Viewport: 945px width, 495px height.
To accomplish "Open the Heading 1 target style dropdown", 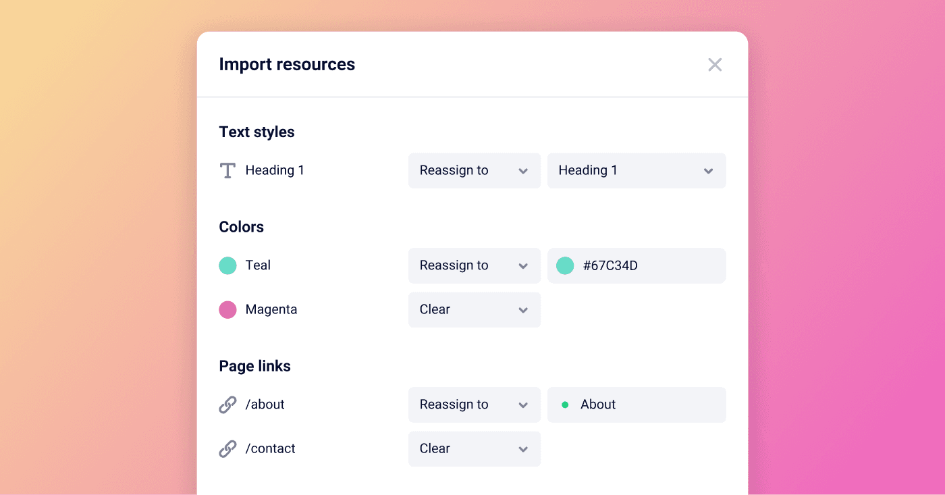I will point(637,170).
